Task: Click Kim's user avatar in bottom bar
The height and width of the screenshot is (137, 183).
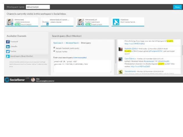Action: coord(33,80)
